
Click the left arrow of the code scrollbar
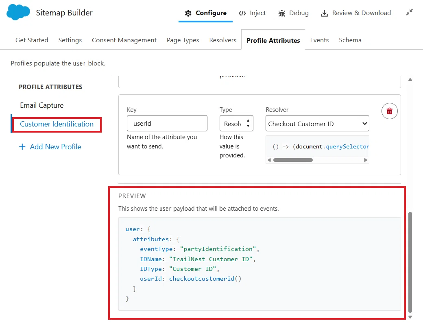tap(269, 160)
